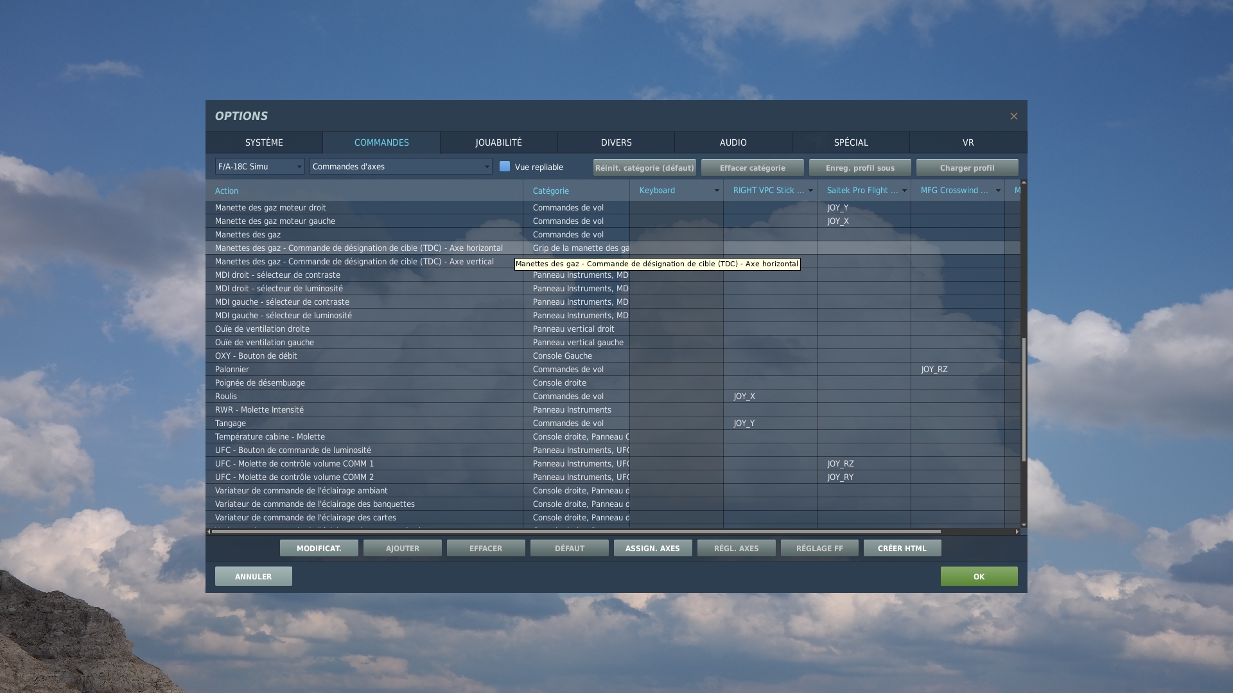The height and width of the screenshot is (693, 1233).
Task: Open the Saitek Pro Flight column dropdown arrow
Action: point(904,191)
